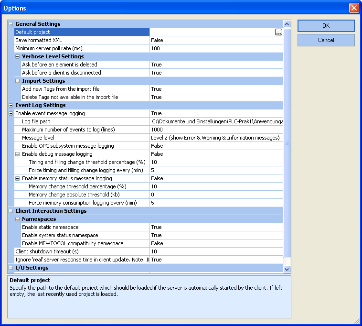Select Delete Tags not available in import file
The width and height of the screenshot is (362, 326).
85,97
